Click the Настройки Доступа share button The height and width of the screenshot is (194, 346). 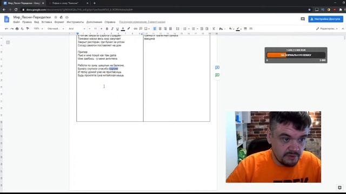tap(325, 19)
